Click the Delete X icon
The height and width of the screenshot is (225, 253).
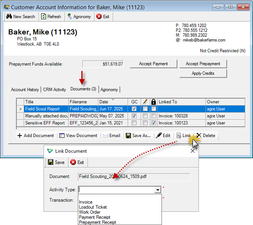click(199, 136)
